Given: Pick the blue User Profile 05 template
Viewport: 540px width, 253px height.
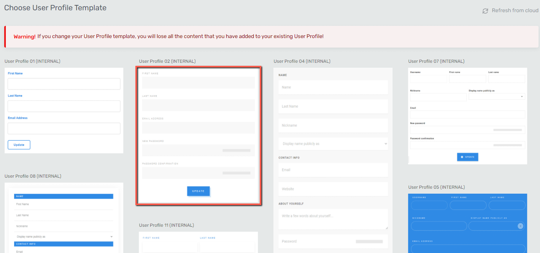Looking at the screenshot, I should (467, 223).
